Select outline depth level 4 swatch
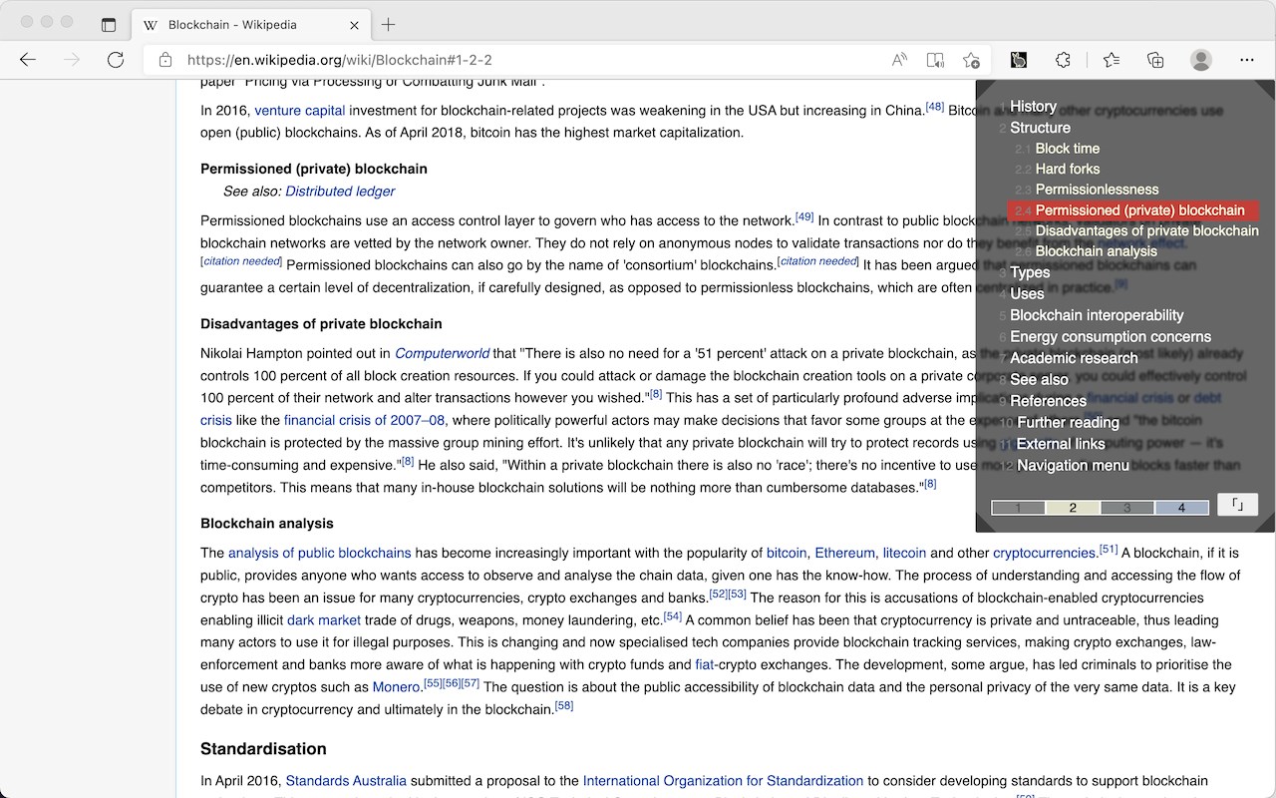1276x798 pixels. (x=1182, y=508)
